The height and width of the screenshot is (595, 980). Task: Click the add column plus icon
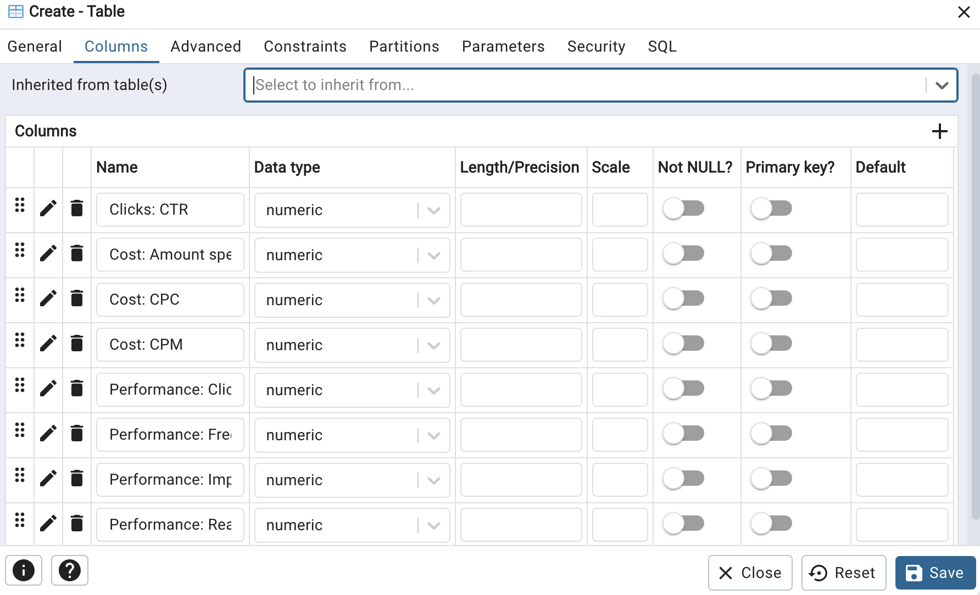tap(939, 131)
